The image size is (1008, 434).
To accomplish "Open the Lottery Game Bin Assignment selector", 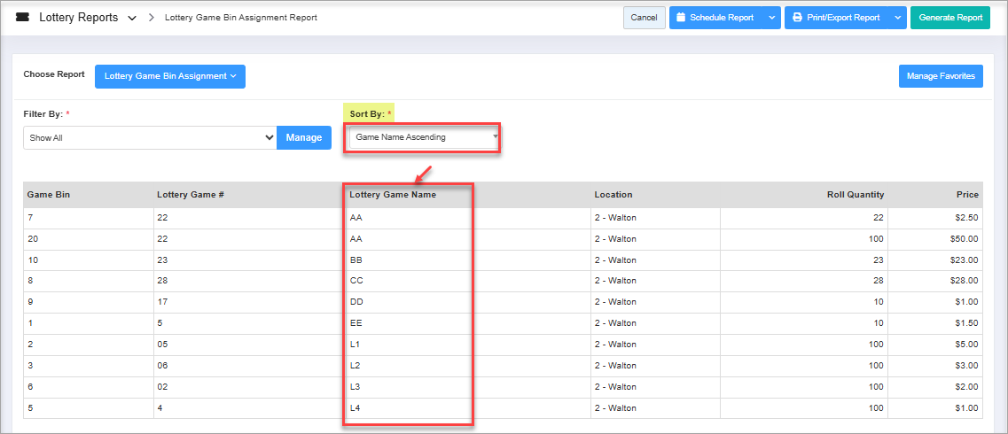I will click(x=169, y=76).
